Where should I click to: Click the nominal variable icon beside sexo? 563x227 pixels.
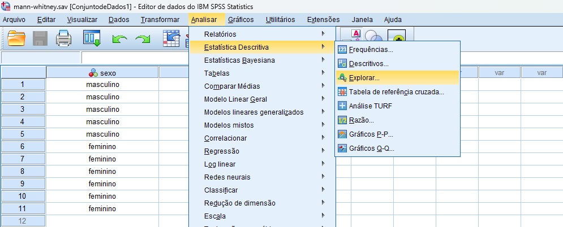(93, 73)
